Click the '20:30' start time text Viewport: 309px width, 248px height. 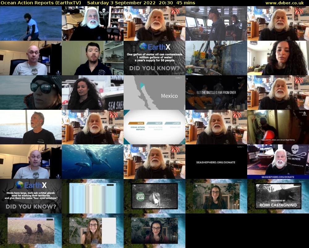167,3
